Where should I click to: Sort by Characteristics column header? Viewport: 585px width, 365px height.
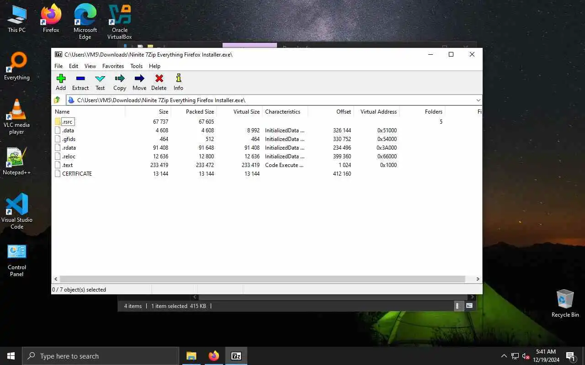click(x=285, y=111)
